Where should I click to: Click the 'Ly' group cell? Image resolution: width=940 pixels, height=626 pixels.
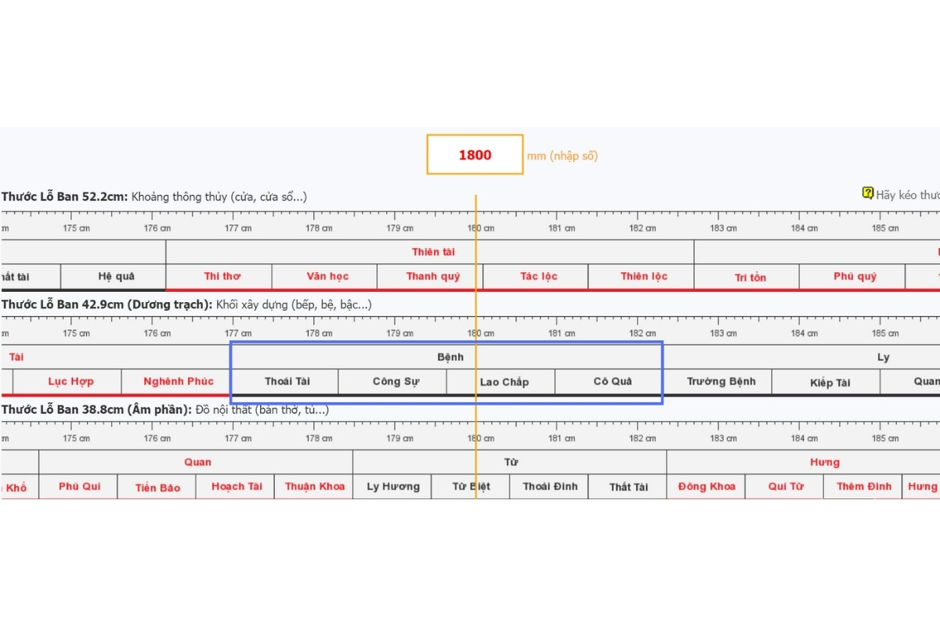click(802, 357)
